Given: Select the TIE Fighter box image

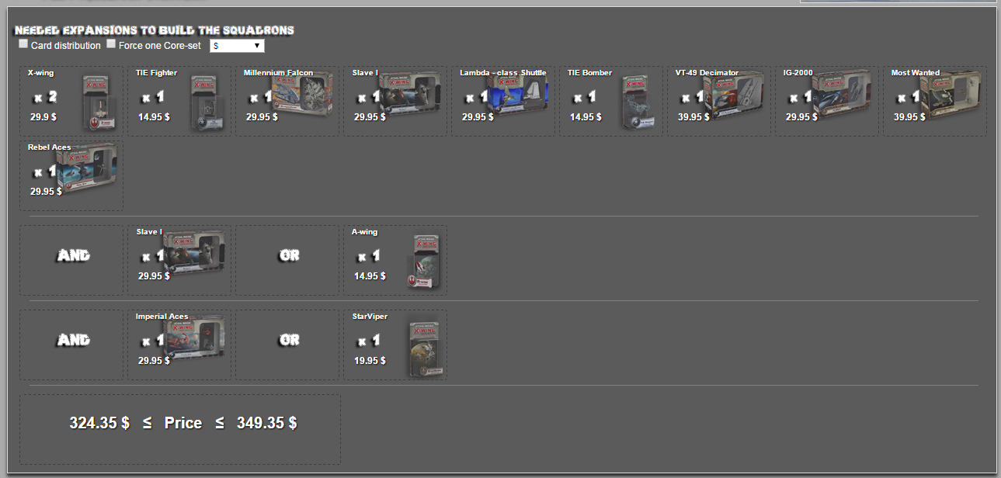Looking at the screenshot, I should 207,102.
